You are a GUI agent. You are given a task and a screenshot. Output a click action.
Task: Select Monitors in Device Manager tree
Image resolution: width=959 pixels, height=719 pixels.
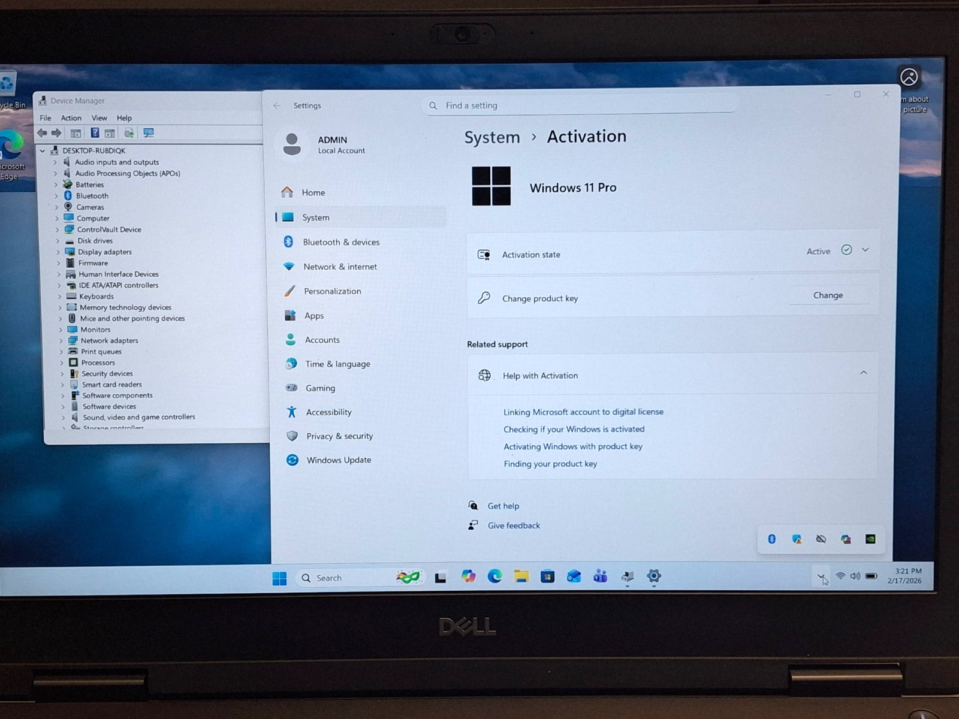click(95, 330)
